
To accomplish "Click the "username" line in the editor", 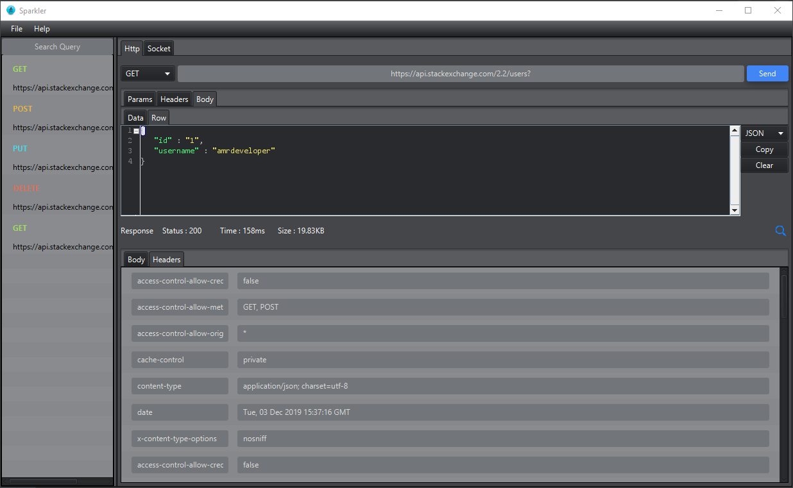I will coord(214,151).
